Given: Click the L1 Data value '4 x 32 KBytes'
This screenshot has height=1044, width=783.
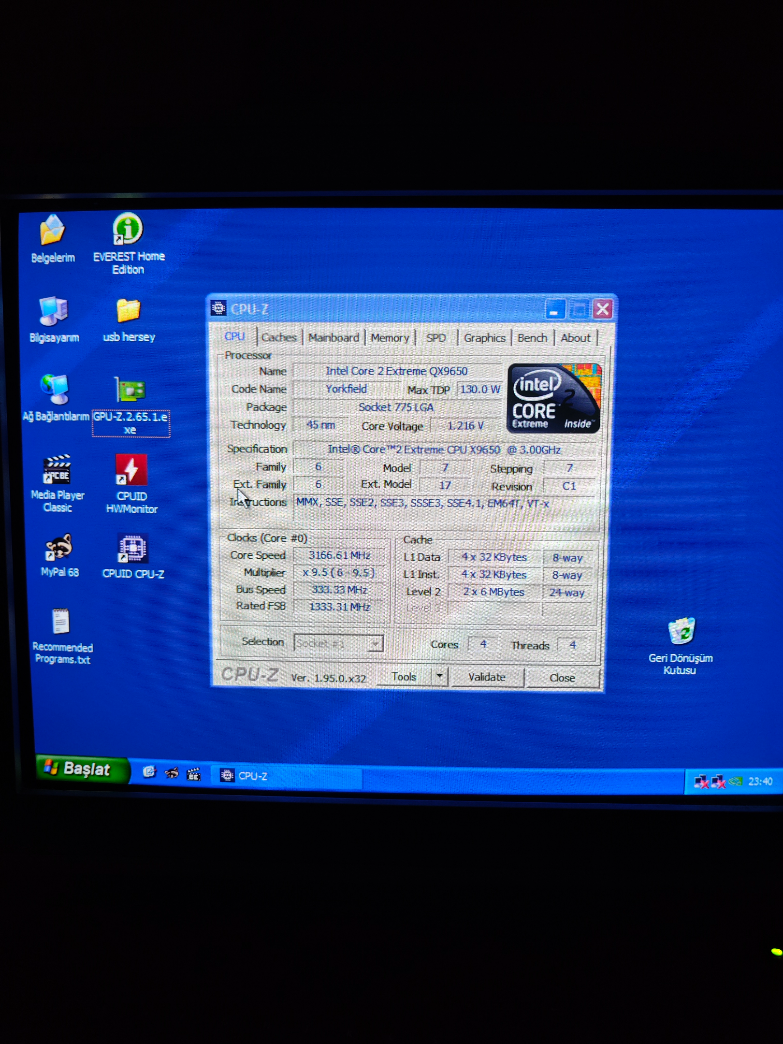Looking at the screenshot, I should coord(493,557).
